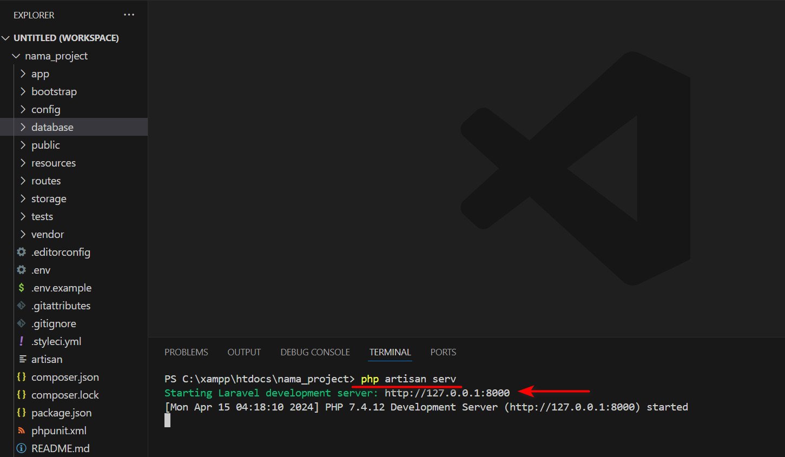Click the .styleci.yml exclamation icon
Viewport: 785px width, 457px height.
pos(22,341)
